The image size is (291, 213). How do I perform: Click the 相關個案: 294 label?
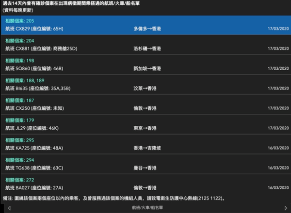tap(19, 160)
